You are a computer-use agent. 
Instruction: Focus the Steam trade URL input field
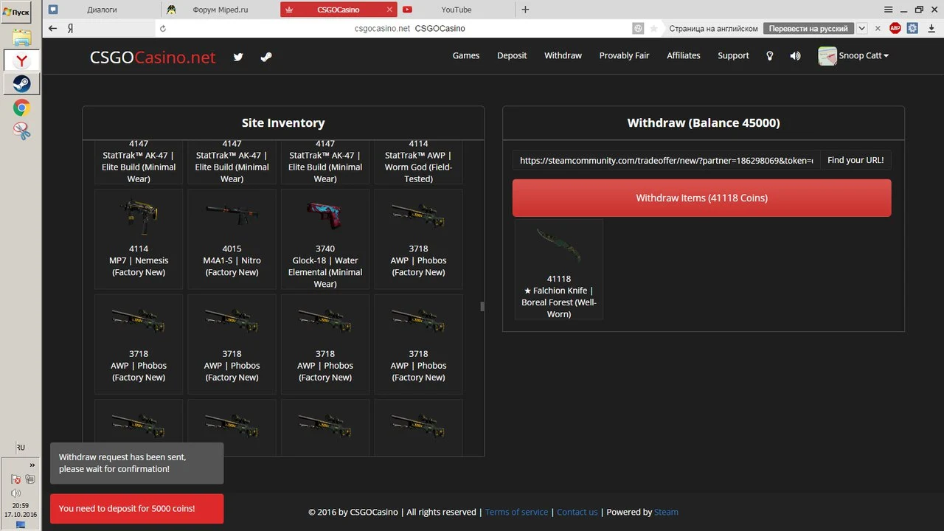point(667,160)
